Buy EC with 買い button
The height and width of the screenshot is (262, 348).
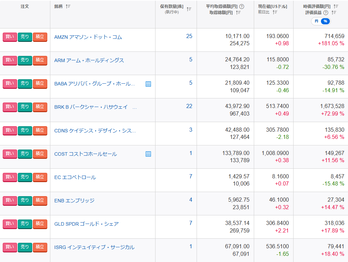tap(10, 177)
